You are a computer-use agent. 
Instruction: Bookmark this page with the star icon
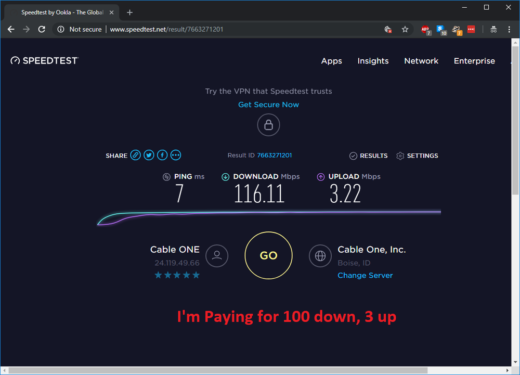[x=405, y=30]
